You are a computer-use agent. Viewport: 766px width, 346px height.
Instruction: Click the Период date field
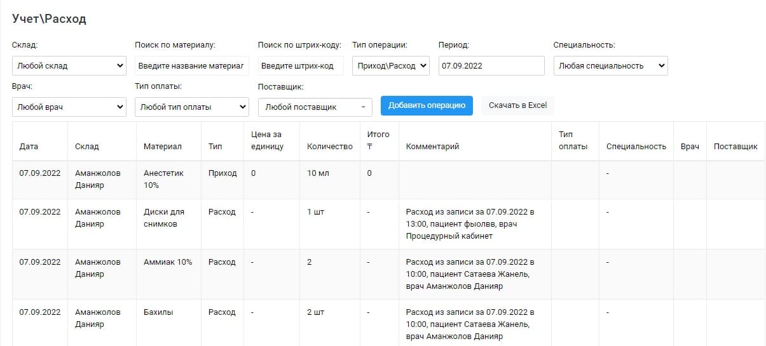point(491,66)
